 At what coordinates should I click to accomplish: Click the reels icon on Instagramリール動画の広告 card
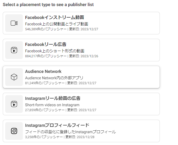14,104
